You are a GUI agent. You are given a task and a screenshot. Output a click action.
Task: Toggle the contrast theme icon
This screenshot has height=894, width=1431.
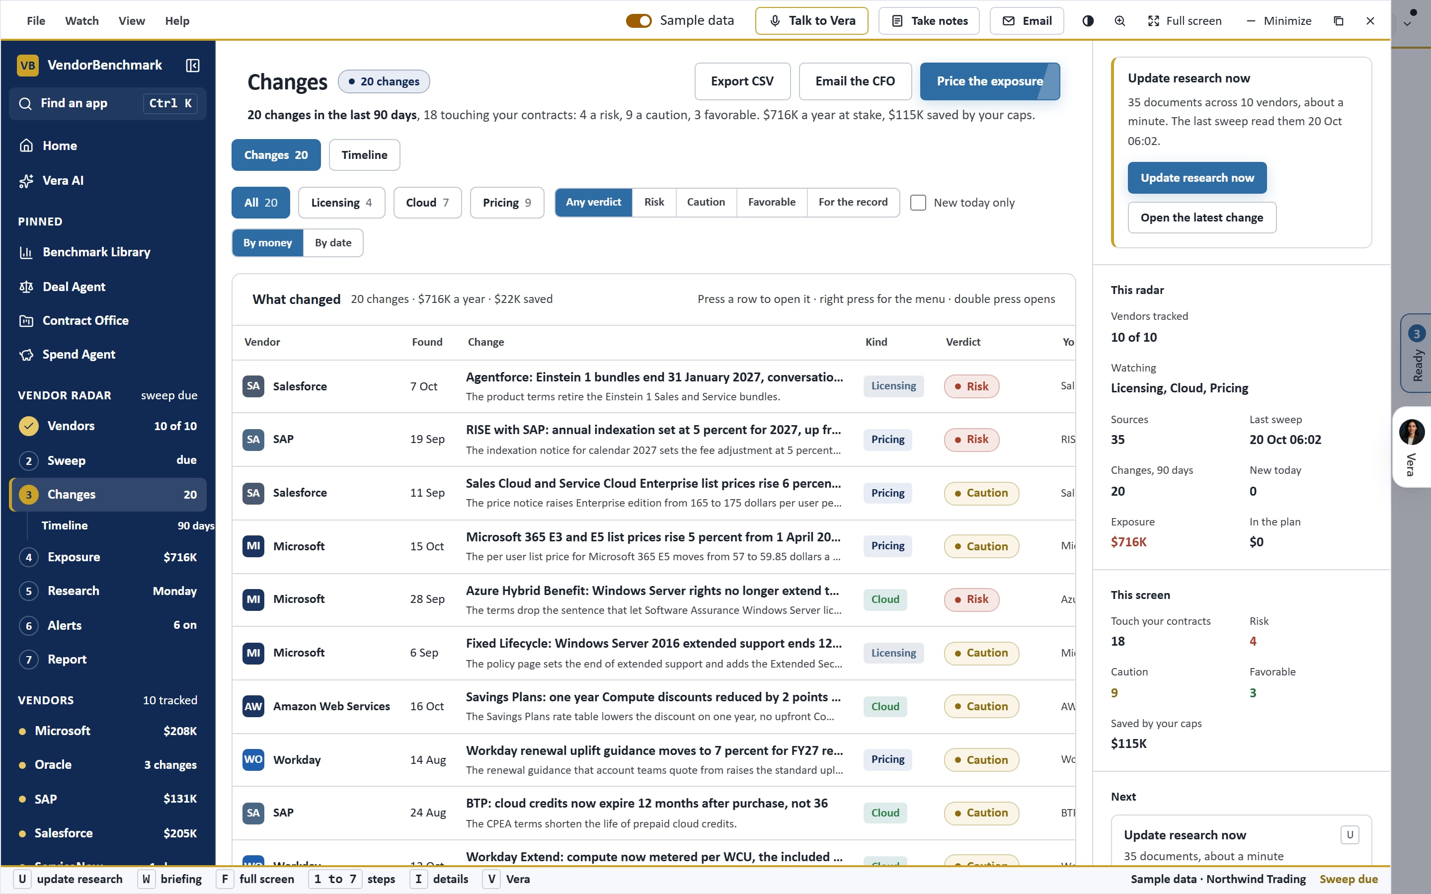point(1088,21)
